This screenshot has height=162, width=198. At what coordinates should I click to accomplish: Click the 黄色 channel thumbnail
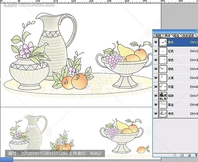163,42
